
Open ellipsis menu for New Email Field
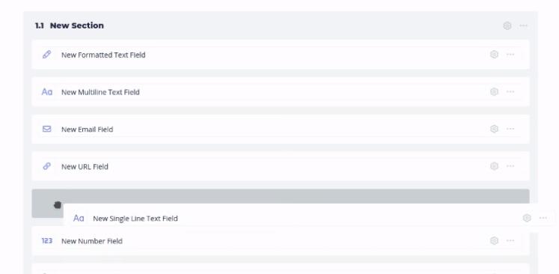[510, 129]
